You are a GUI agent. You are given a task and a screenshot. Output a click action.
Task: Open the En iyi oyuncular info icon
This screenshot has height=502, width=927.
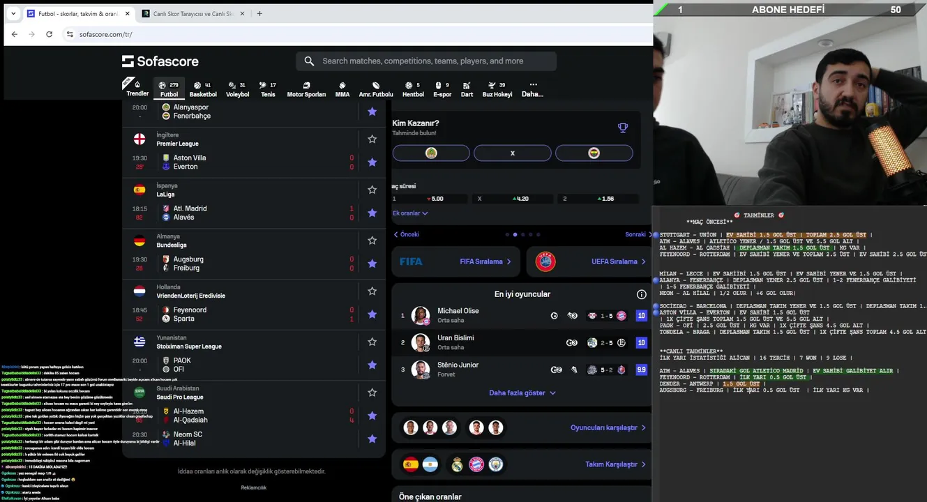(x=642, y=294)
